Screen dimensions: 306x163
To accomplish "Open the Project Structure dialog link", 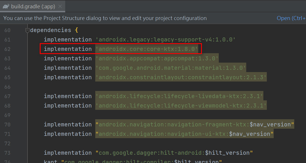I will point(291,18).
